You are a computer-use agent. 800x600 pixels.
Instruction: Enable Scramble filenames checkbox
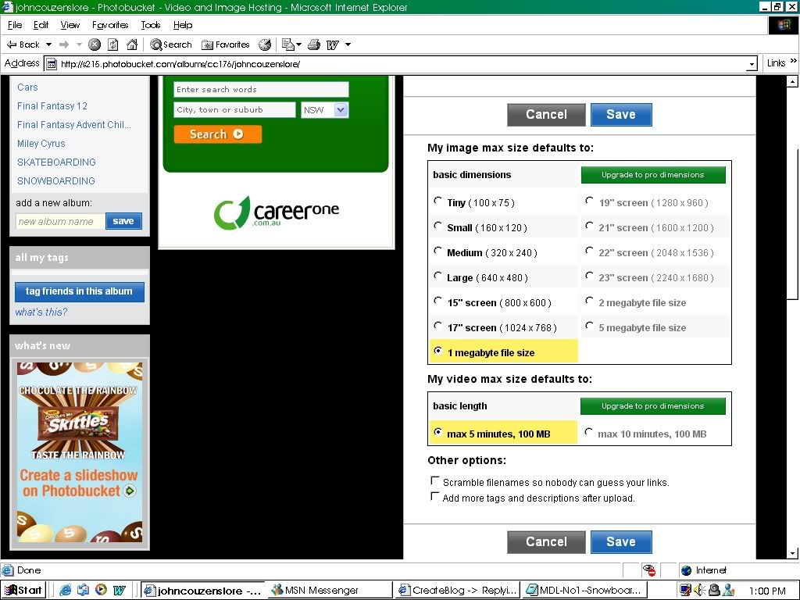[x=435, y=481]
